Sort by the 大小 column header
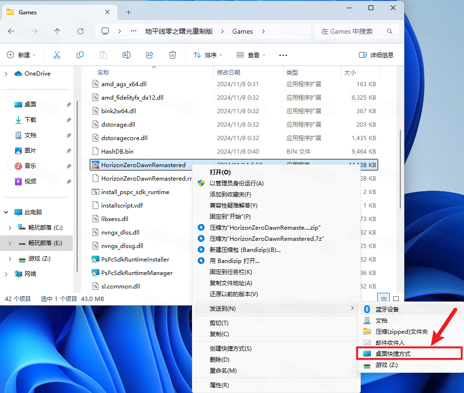This screenshot has height=393, width=464. (360, 72)
